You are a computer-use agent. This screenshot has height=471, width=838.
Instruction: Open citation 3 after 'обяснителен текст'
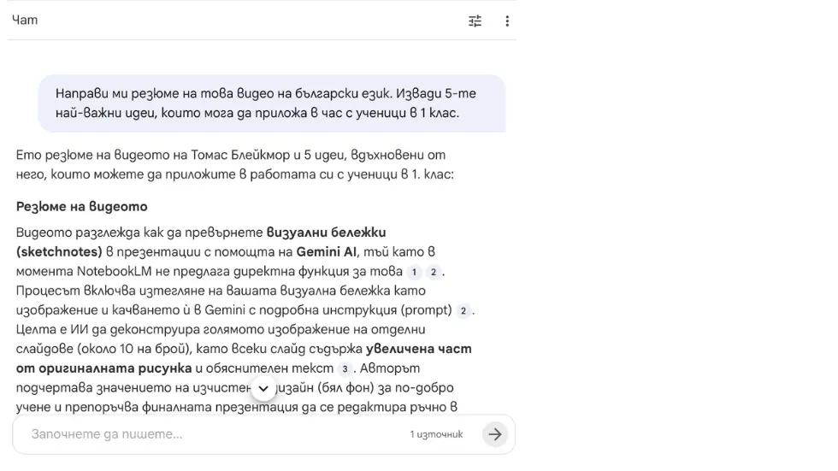coord(345,369)
